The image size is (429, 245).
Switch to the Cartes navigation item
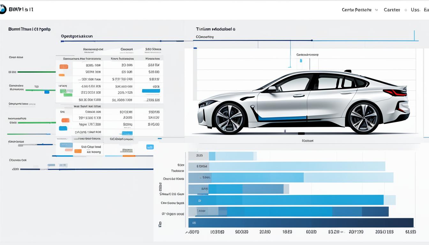click(392, 10)
